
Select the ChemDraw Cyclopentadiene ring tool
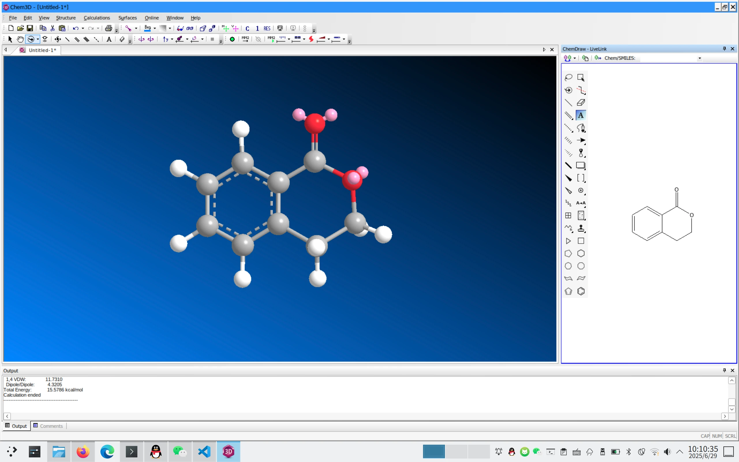click(x=568, y=291)
